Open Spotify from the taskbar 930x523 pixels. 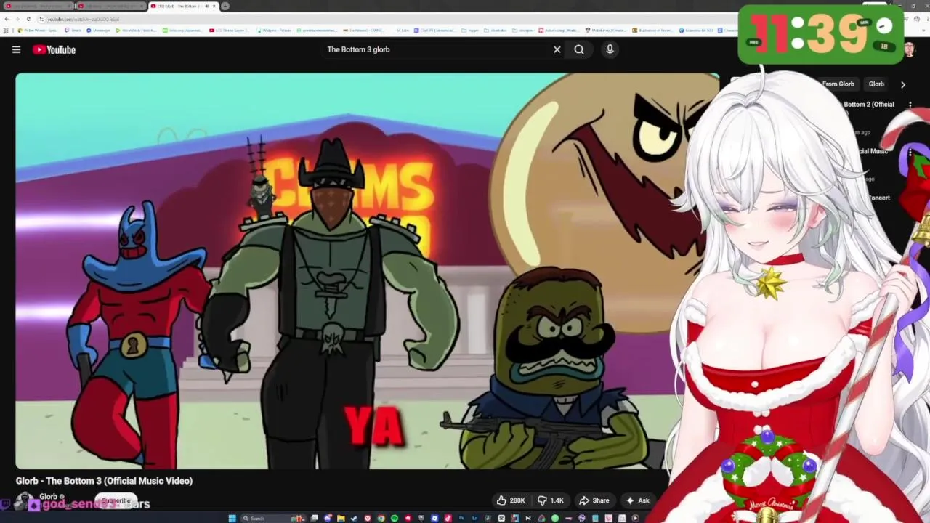tap(395, 518)
